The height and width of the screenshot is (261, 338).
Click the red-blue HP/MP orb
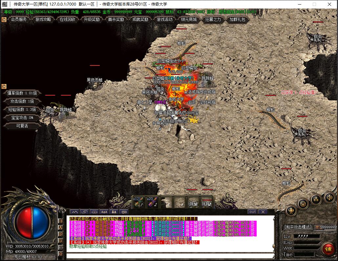point(32,222)
